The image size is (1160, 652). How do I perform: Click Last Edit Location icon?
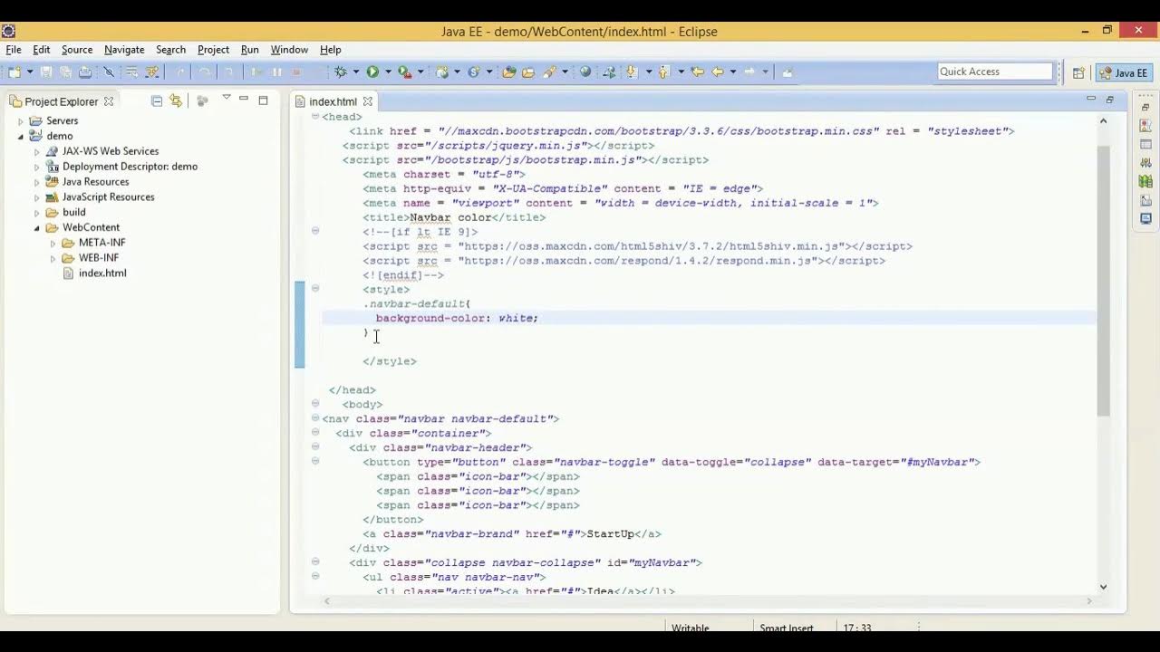coord(697,72)
